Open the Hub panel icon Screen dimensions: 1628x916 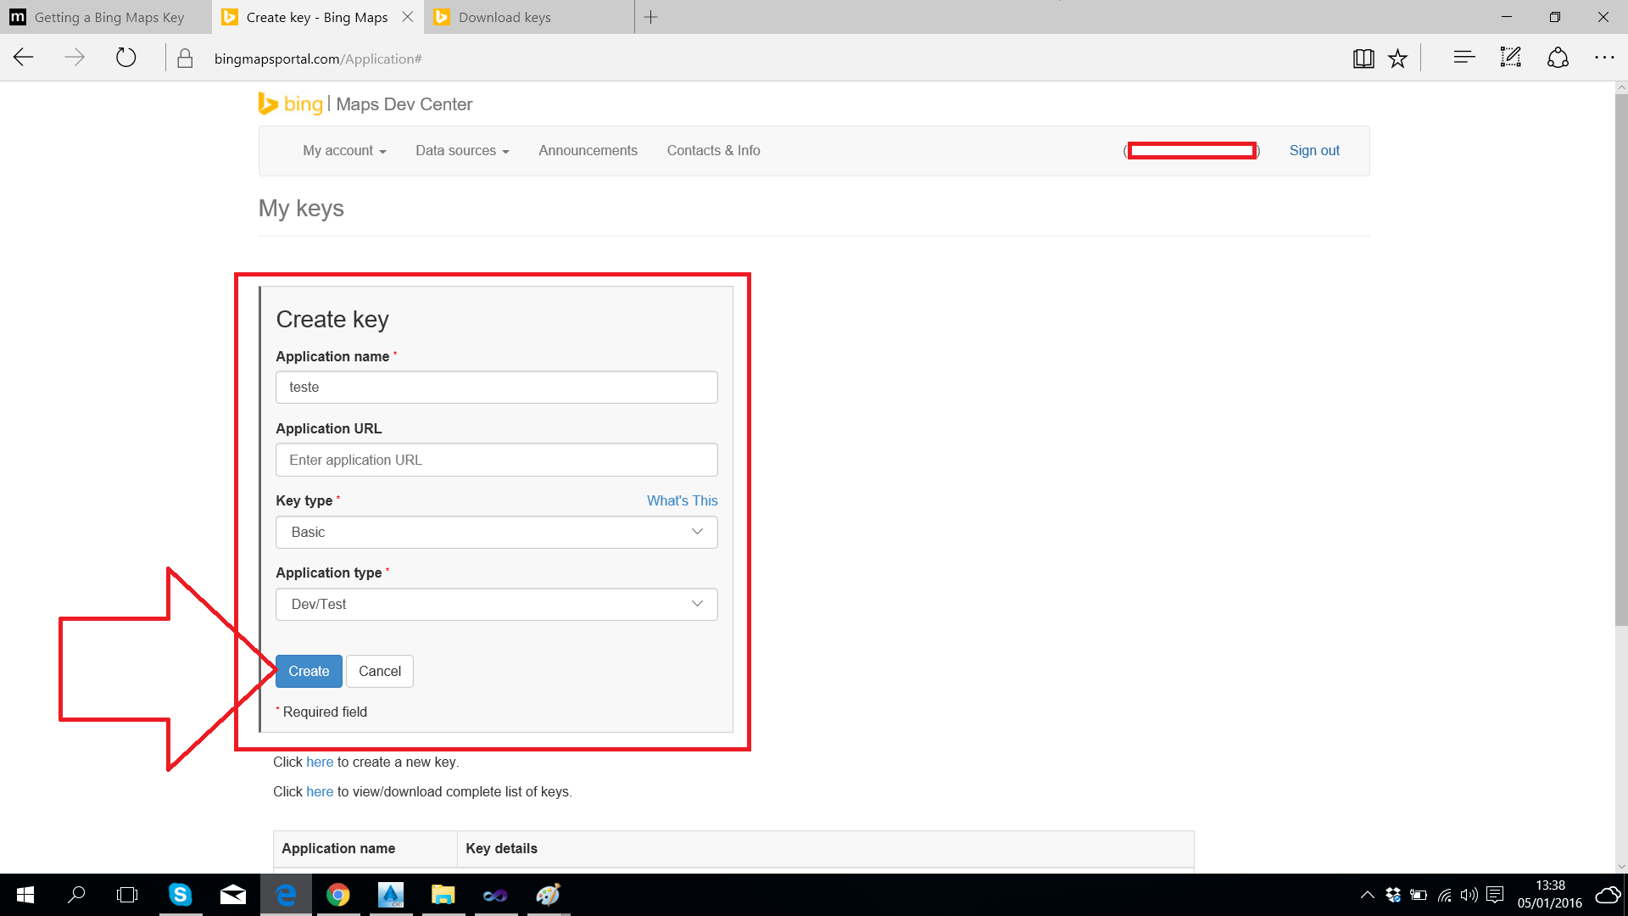[1464, 57]
